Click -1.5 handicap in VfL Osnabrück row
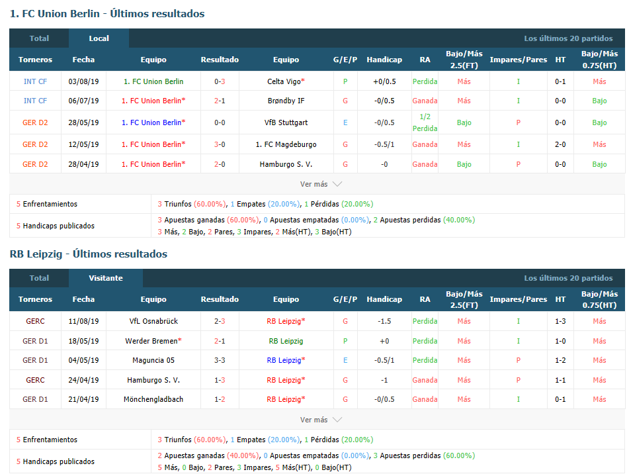 tap(384, 321)
